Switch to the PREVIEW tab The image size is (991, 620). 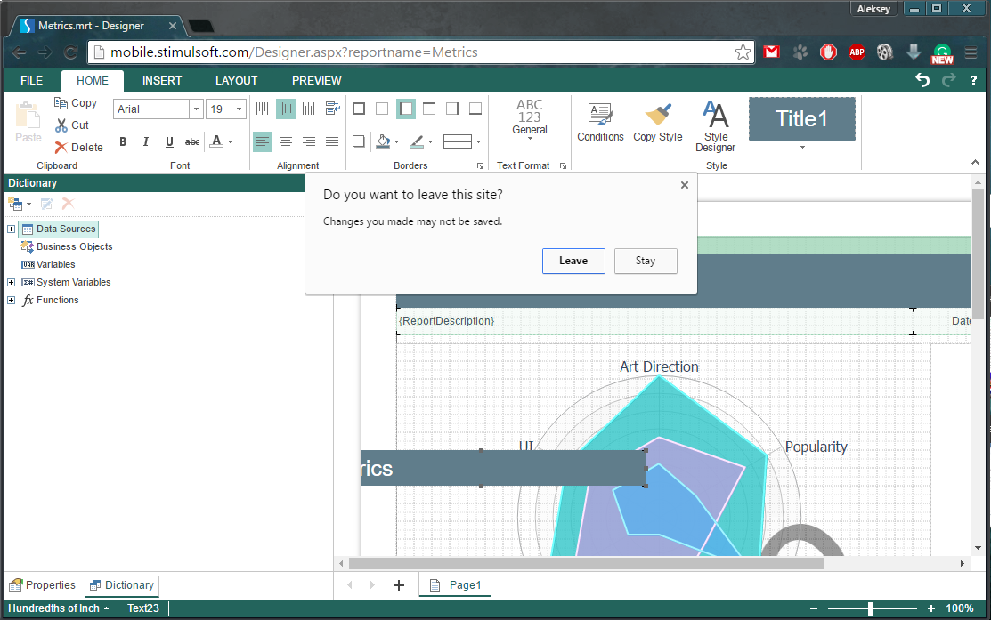click(317, 81)
